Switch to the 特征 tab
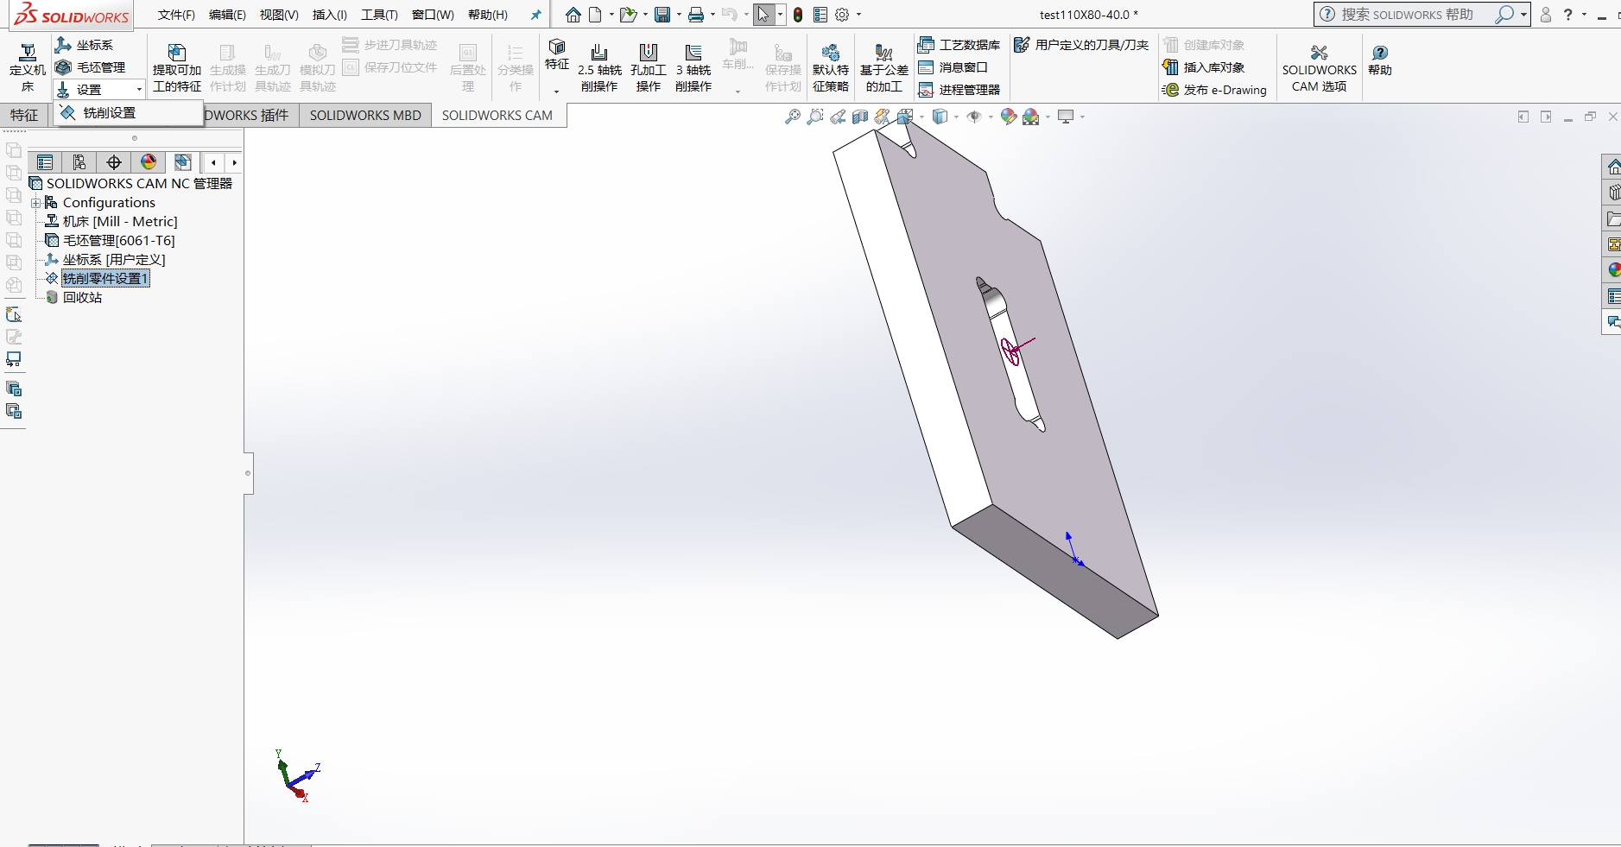 click(x=24, y=116)
